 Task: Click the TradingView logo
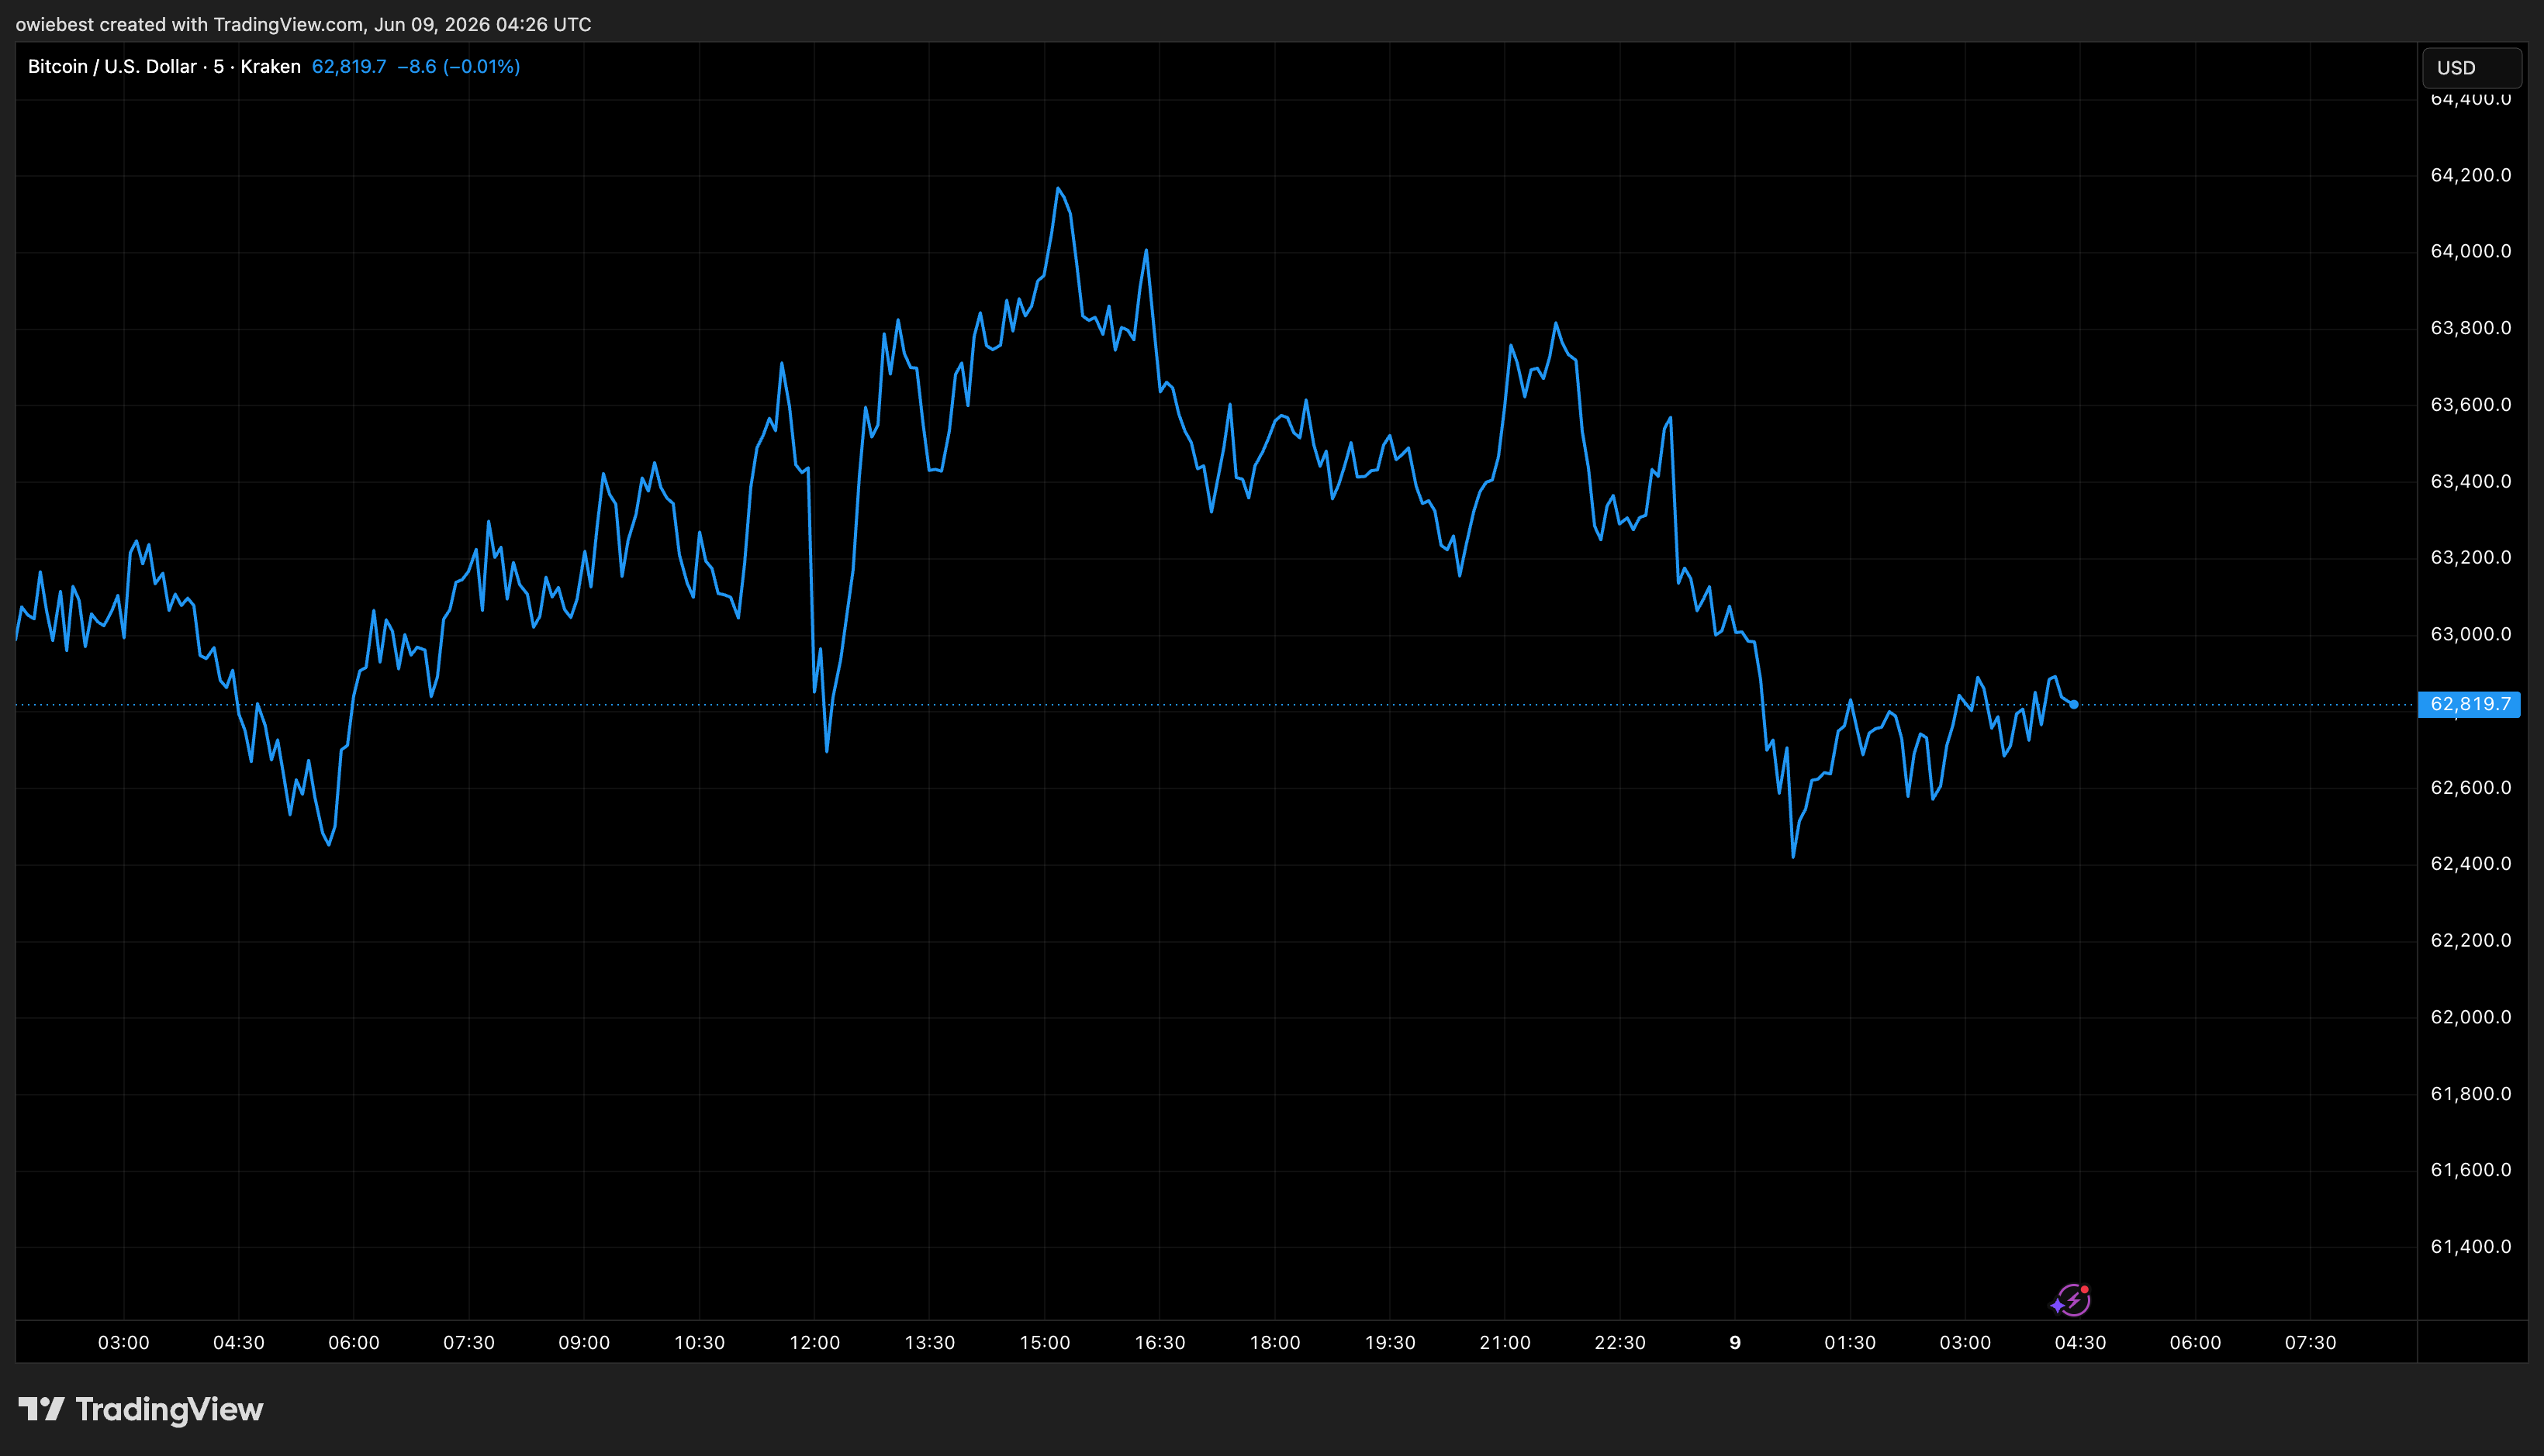pyautogui.click(x=141, y=1409)
